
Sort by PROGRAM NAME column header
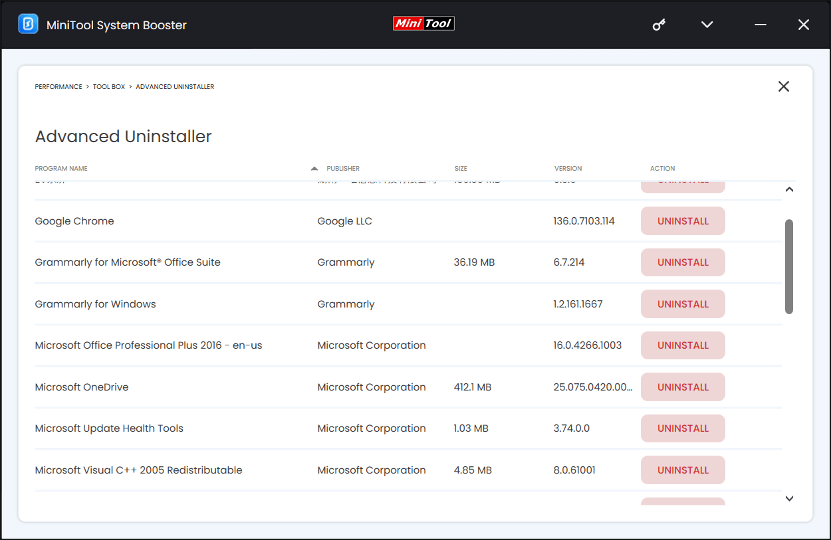(x=61, y=169)
